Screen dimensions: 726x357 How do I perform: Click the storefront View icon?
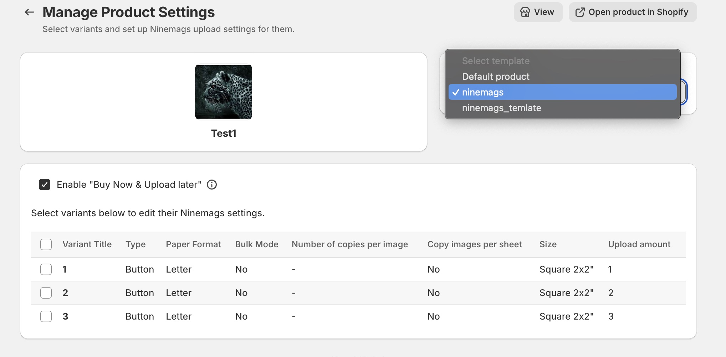coord(525,12)
